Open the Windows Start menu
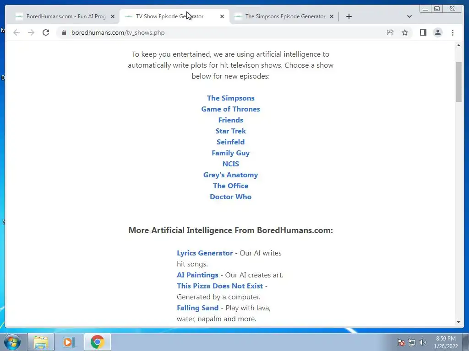Viewport: 469px width, 351px height. pyautogui.click(x=12, y=342)
